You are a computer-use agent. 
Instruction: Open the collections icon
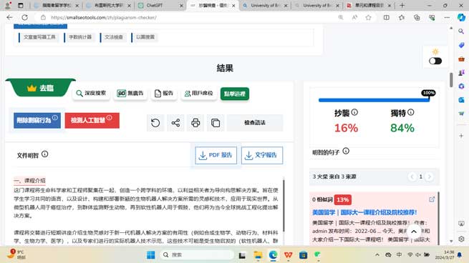pyautogui.click(x=417, y=17)
